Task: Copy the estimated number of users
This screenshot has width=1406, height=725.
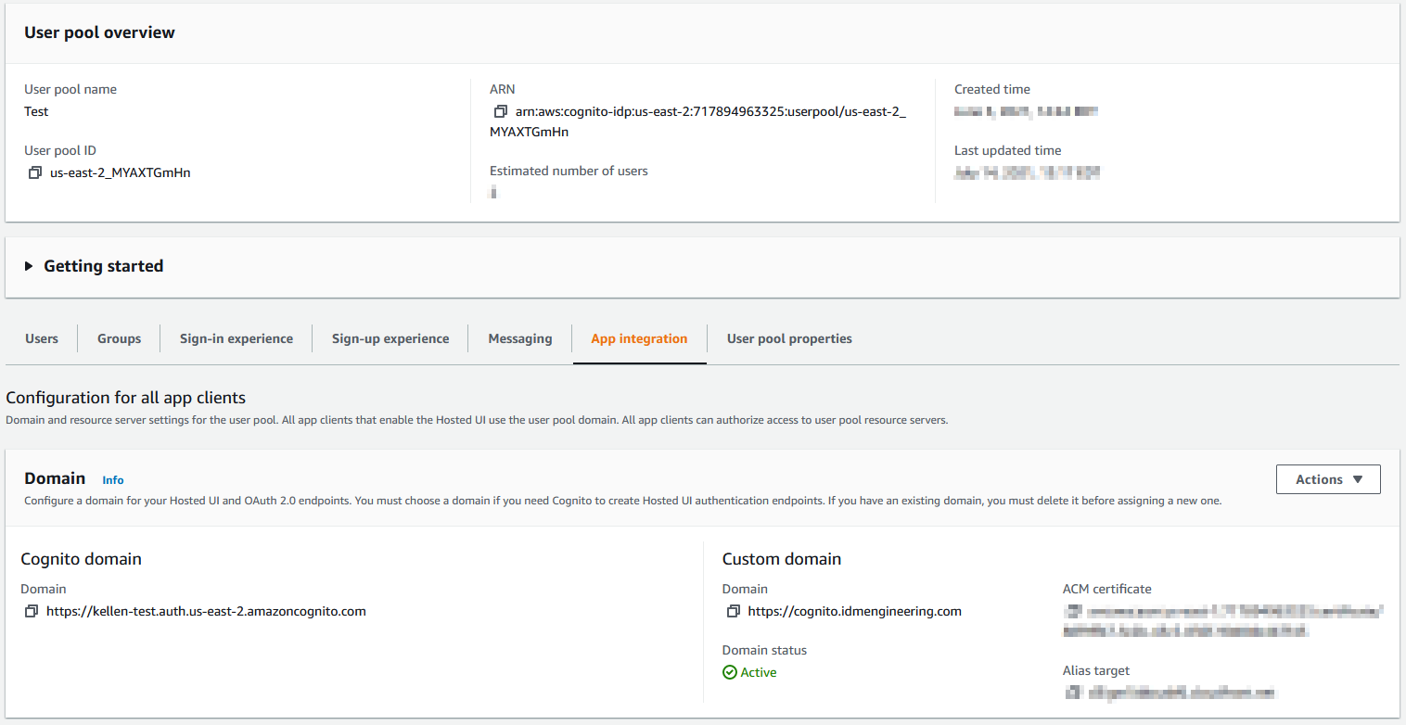Action: tap(492, 192)
